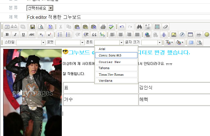Click the 제목 title input field

click(x=113, y=17)
